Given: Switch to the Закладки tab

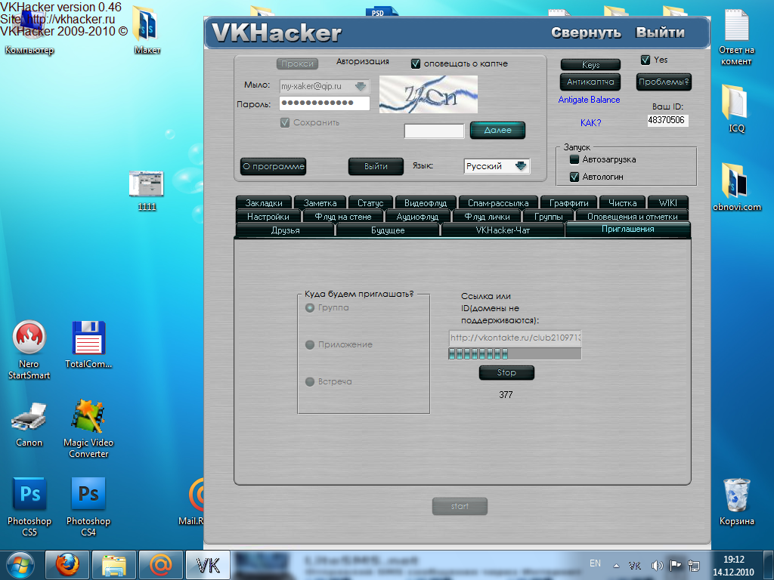Looking at the screenshot, I should pyautogui.click(x=264, y=202).
